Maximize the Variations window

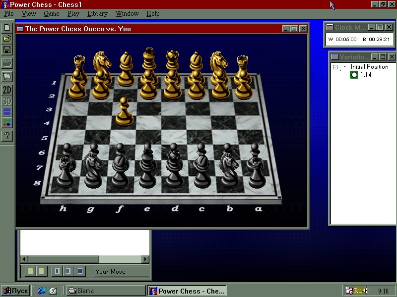coord(383,57)
